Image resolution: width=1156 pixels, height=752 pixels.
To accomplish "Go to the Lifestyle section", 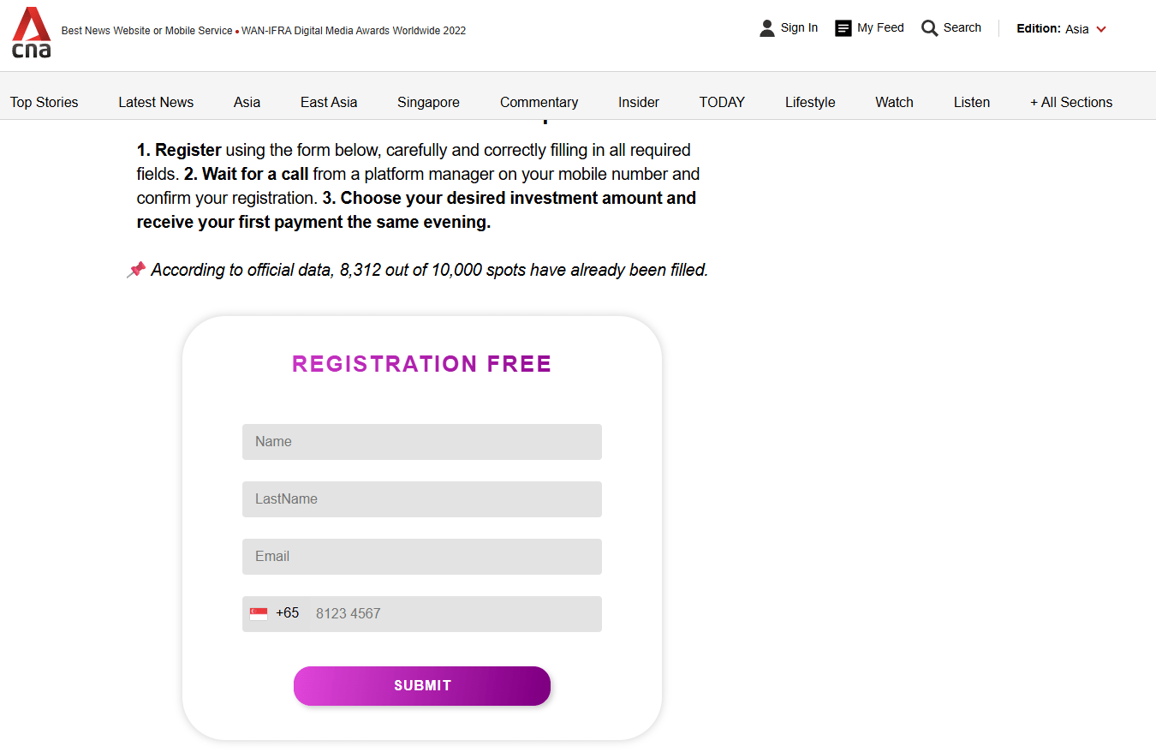I will [809, 102].
